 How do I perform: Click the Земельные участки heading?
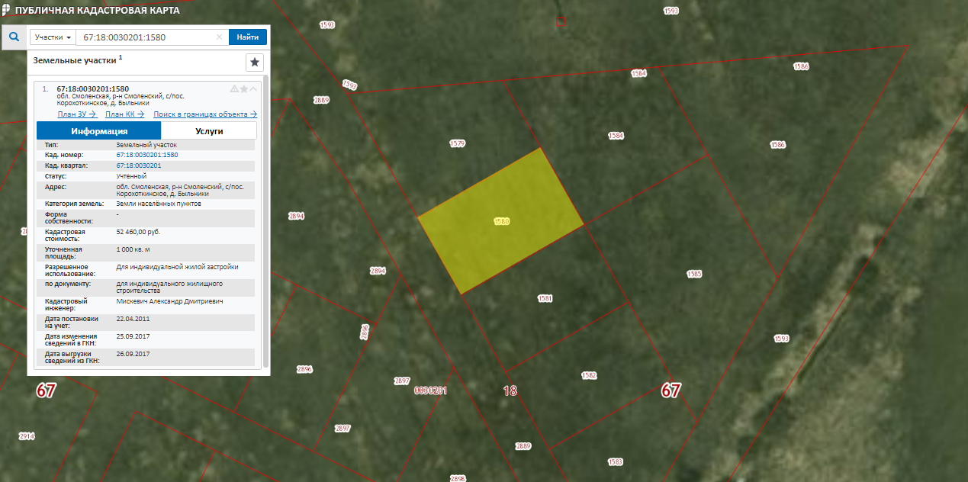(x=76, y=59)
